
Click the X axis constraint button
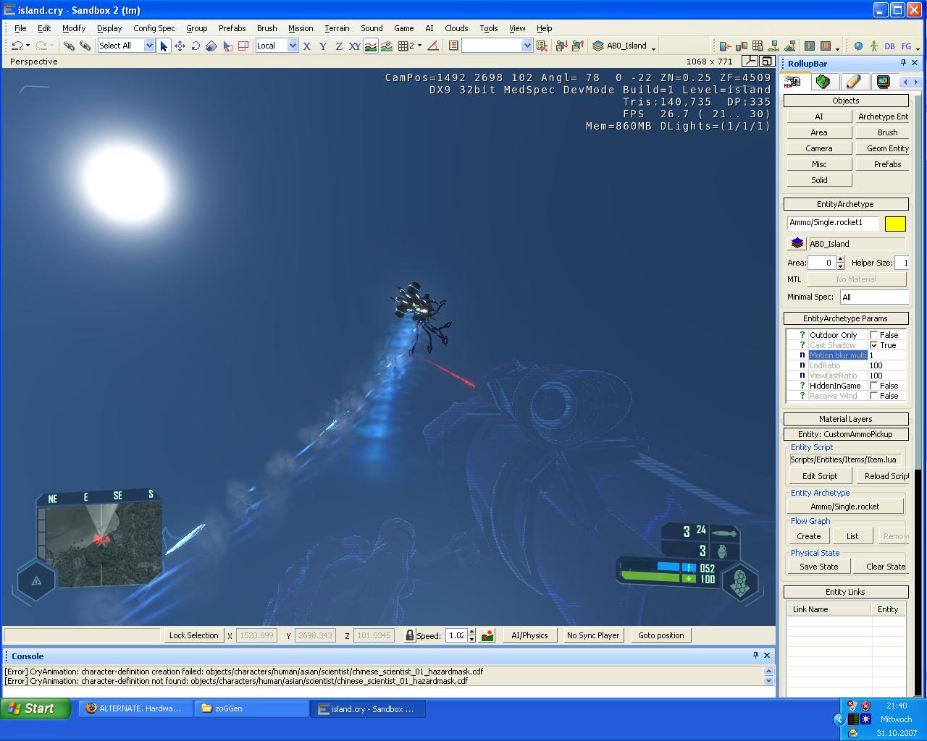(306, 46)
